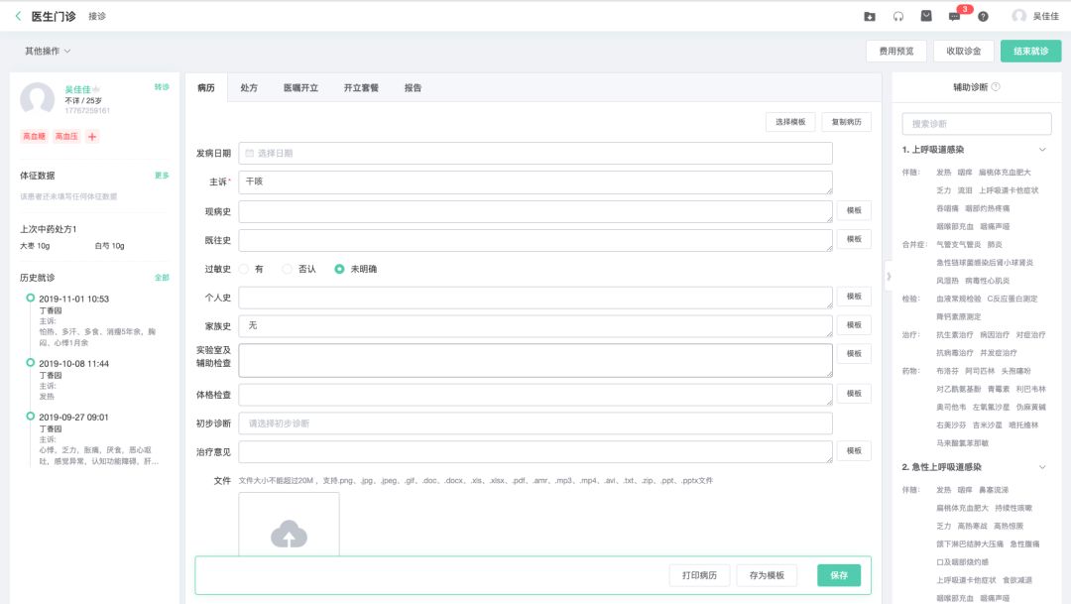This screenshot has width=1071, height=604.
Task: Open the headset support icon
Action: [898, 17]
